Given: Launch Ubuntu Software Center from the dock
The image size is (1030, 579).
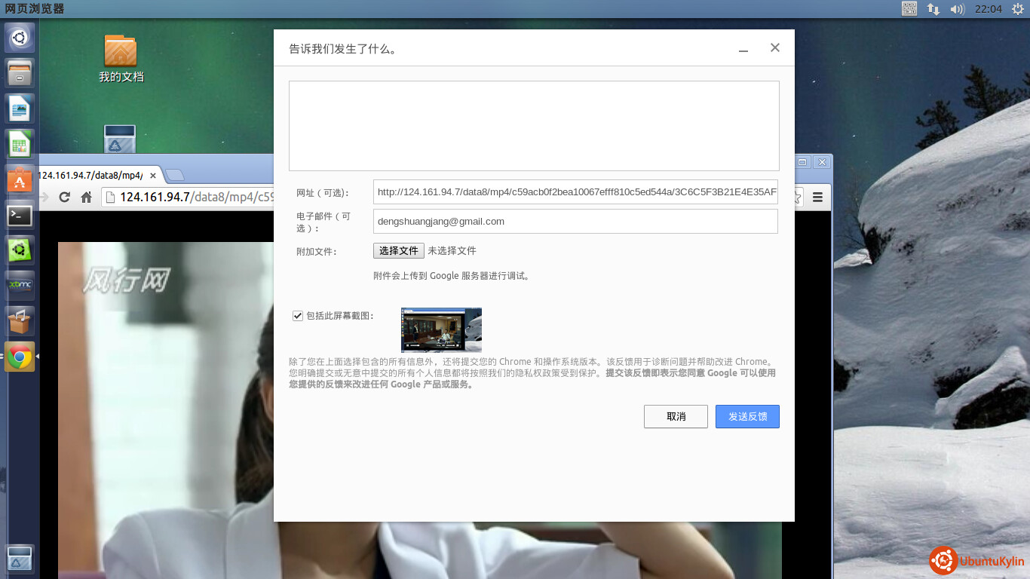Looking at the screenshot, I should [20, 179].
